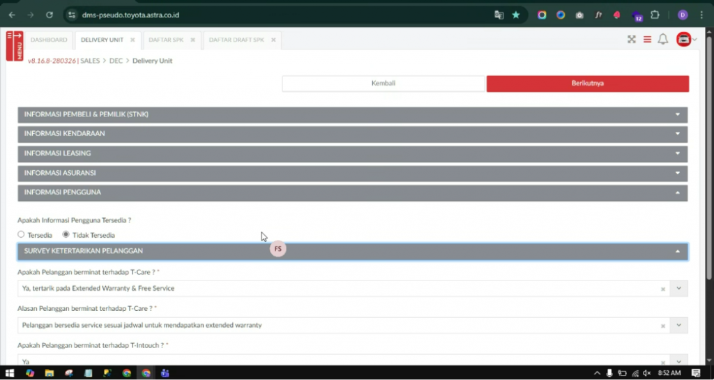The width and height of the screenshot is (714, 380).
Task: Open the red MENU sidebar icon
Action: point(14,46)
